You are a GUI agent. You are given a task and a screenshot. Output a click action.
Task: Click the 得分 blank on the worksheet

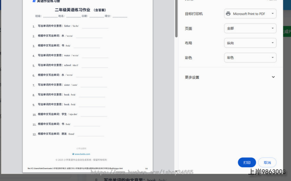[120, 16]
